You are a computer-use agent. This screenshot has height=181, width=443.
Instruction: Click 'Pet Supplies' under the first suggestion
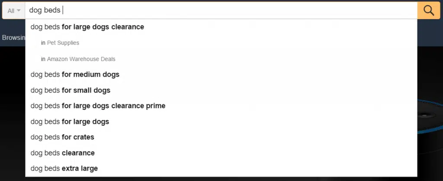(63, 43)
